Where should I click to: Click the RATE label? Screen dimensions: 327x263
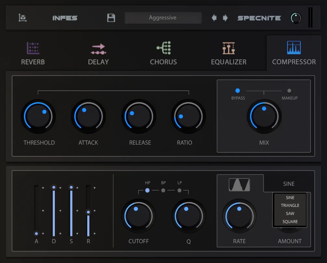[239, 241]
